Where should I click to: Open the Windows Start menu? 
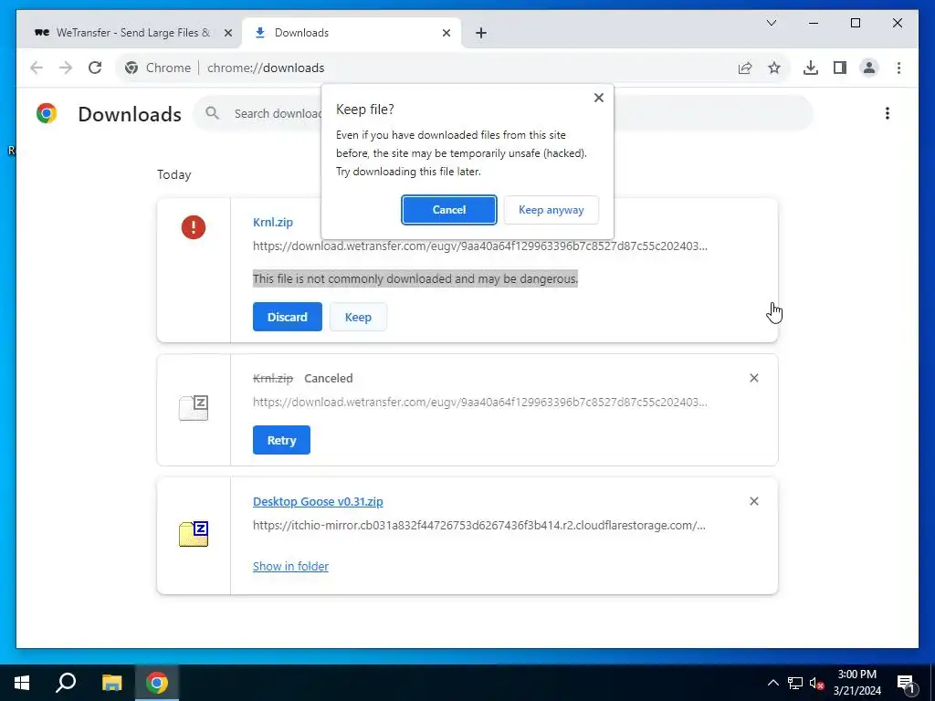22,683
